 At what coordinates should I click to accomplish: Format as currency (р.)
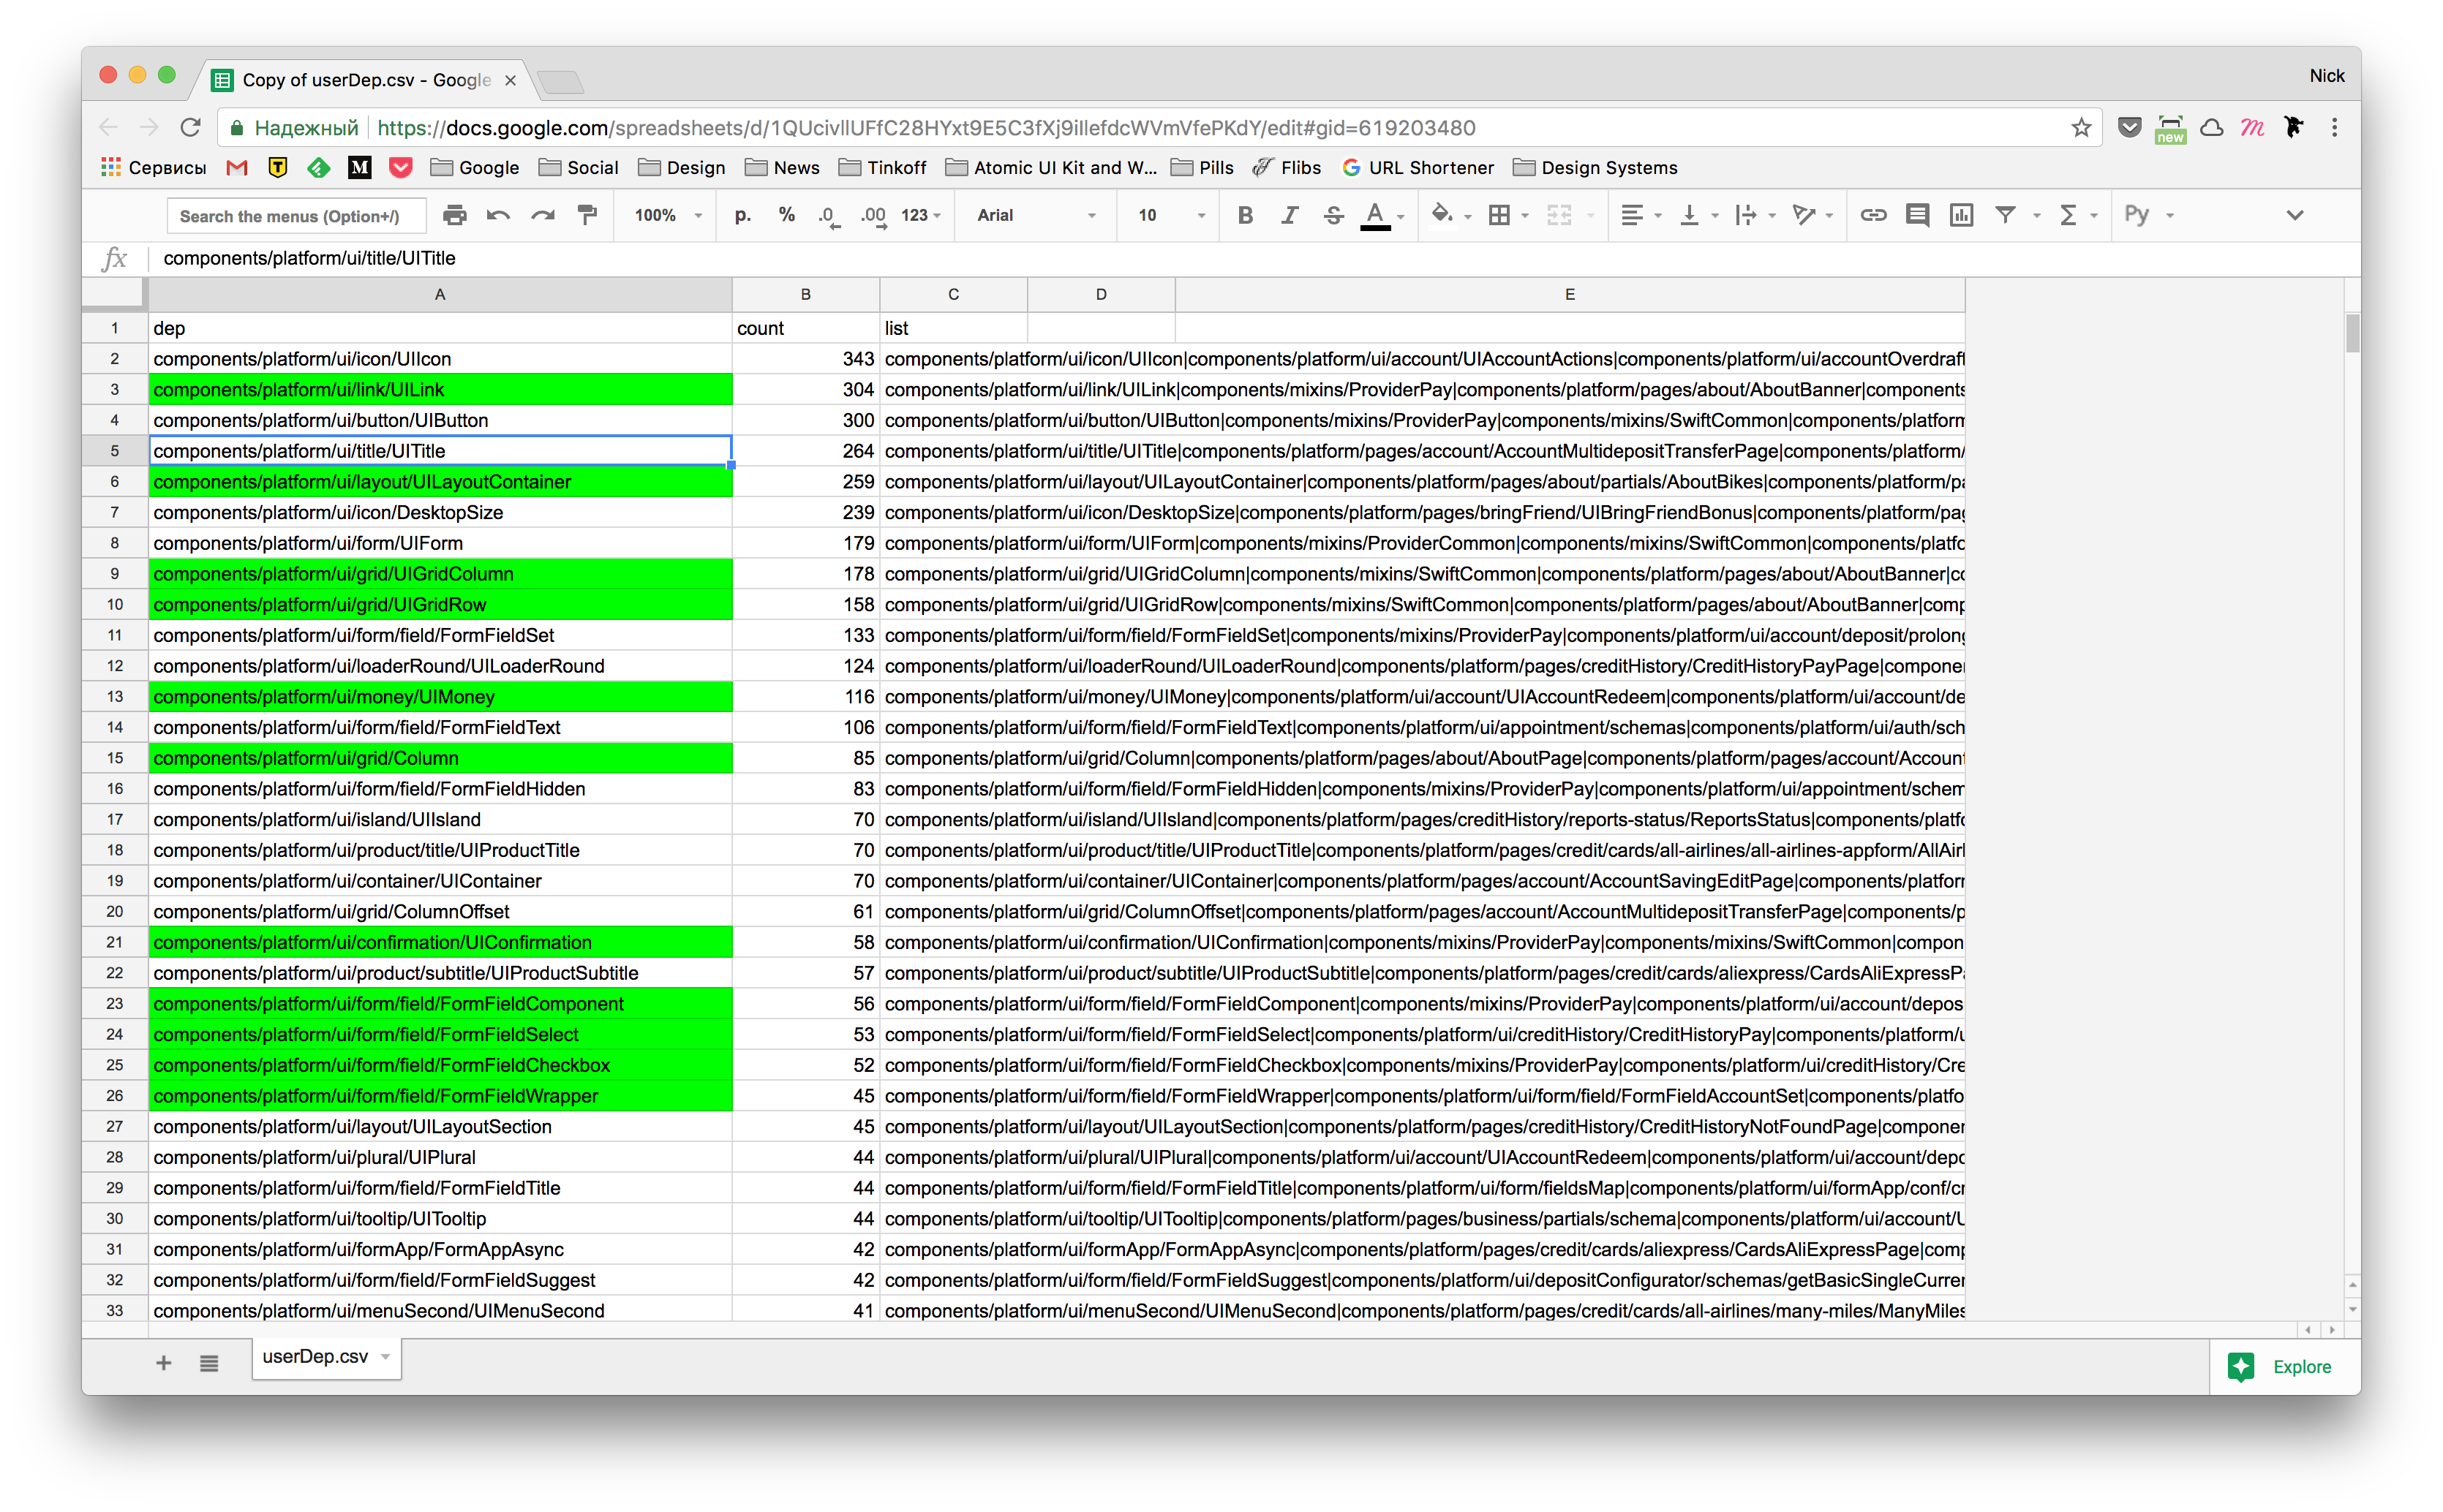click(x=742, y=215)
